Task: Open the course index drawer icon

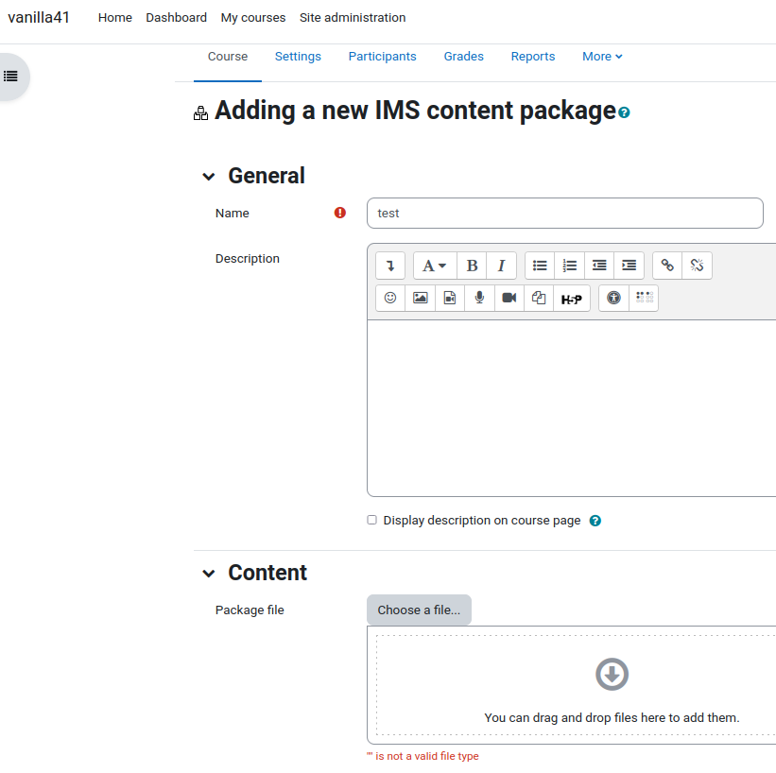Action: tap(11, 77)
